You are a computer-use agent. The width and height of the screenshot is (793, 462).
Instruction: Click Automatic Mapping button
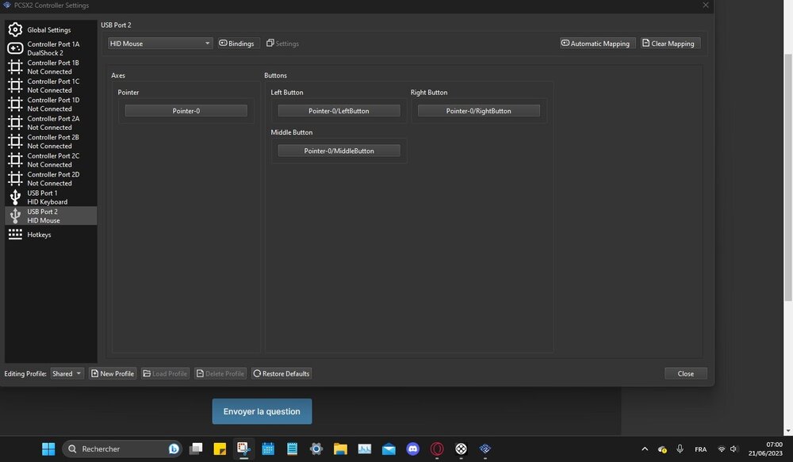(595, 44)
